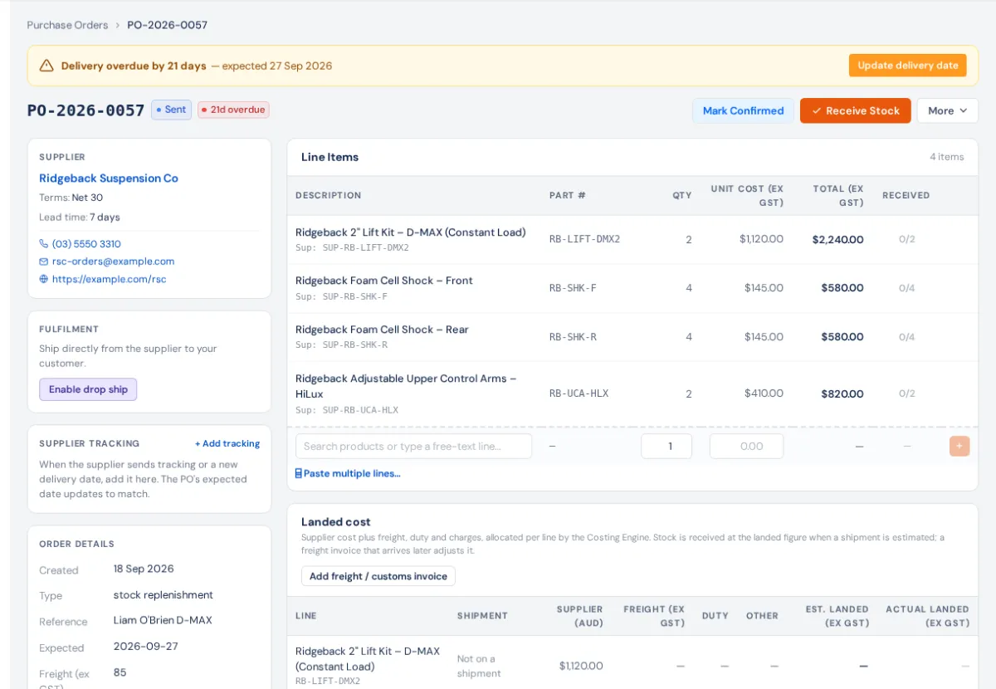The image size is (996, 689).
Task: Open https://example.com/rsc website link
Action: tap(109, 279)
